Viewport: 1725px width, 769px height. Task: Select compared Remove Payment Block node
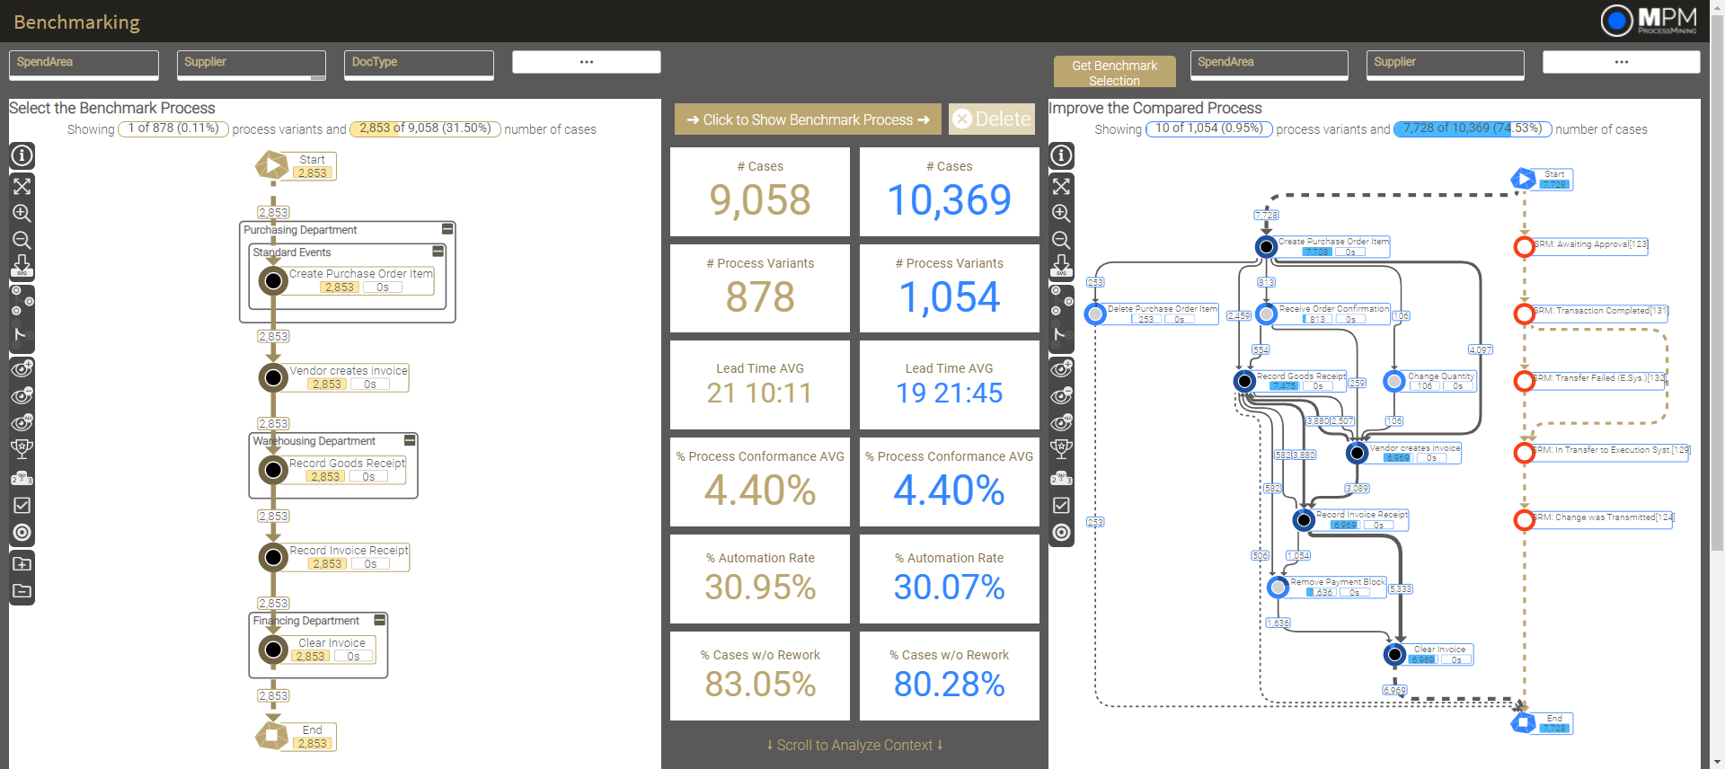[1327, 588]
